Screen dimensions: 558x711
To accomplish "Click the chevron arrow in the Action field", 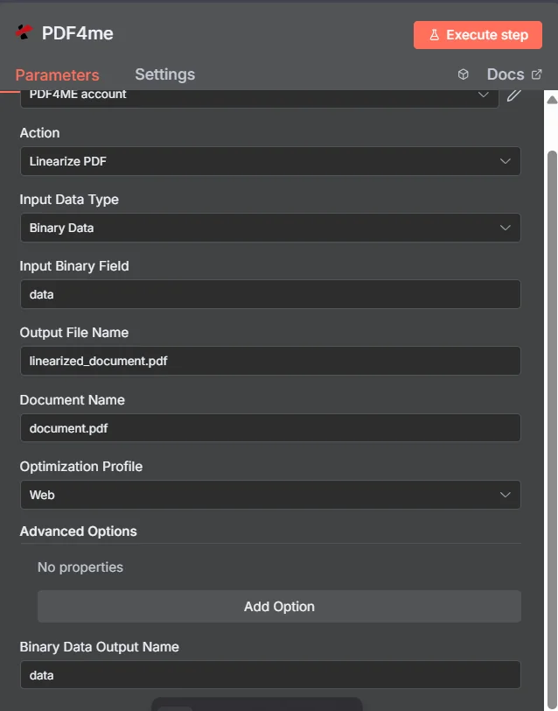I will (505, 161).
